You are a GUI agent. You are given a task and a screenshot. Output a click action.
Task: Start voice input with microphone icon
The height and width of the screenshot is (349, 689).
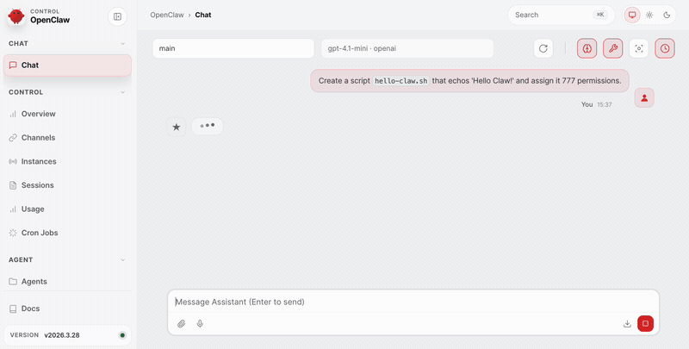pyautogui.click(x=200, y=324)
